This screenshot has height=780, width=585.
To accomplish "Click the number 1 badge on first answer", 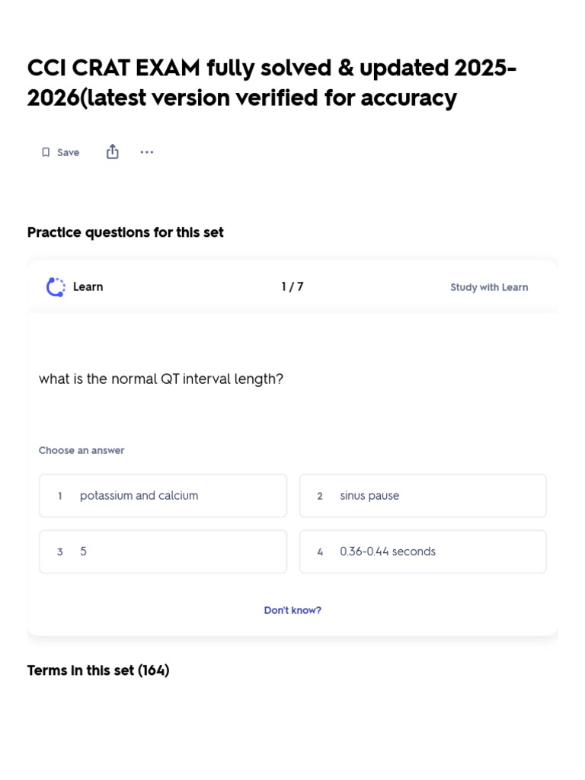I will pyautogui.click(x=59, y=496).
